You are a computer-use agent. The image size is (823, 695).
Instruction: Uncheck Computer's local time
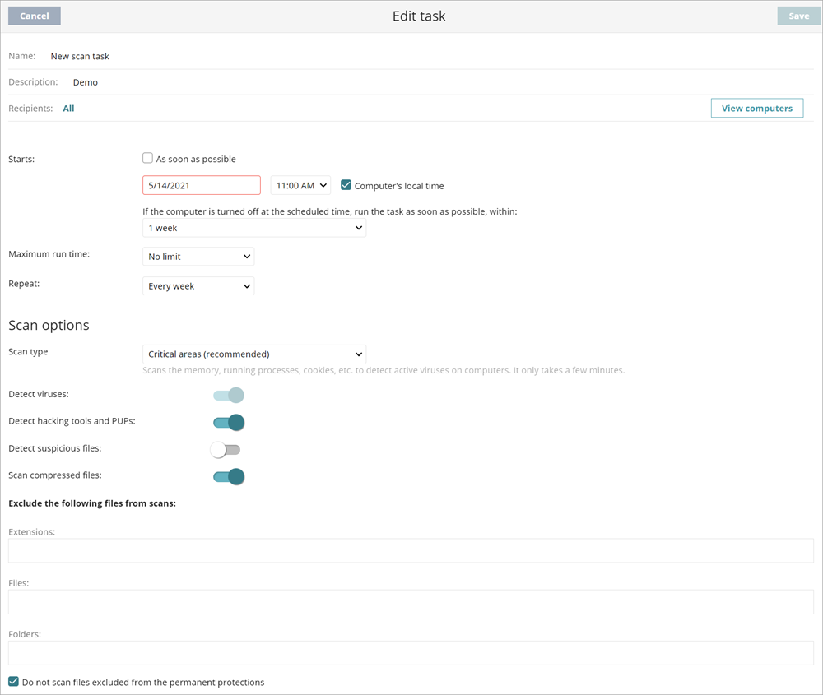[x=346, y=184]
